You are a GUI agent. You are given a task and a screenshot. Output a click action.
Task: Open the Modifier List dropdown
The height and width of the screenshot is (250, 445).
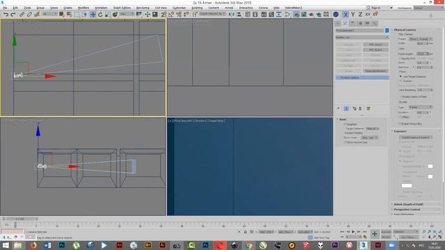coord(362,37)
